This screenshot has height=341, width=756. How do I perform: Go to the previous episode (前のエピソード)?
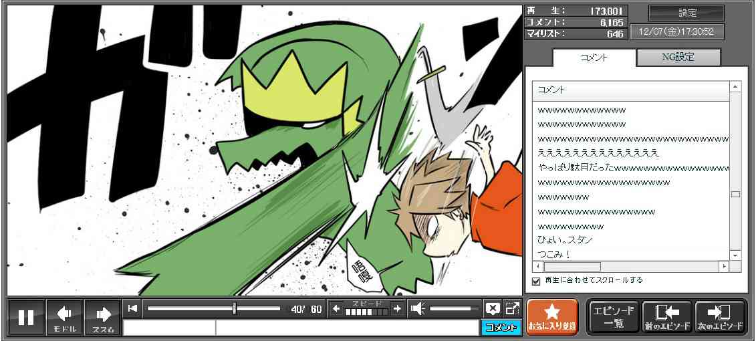click(666, 317)
